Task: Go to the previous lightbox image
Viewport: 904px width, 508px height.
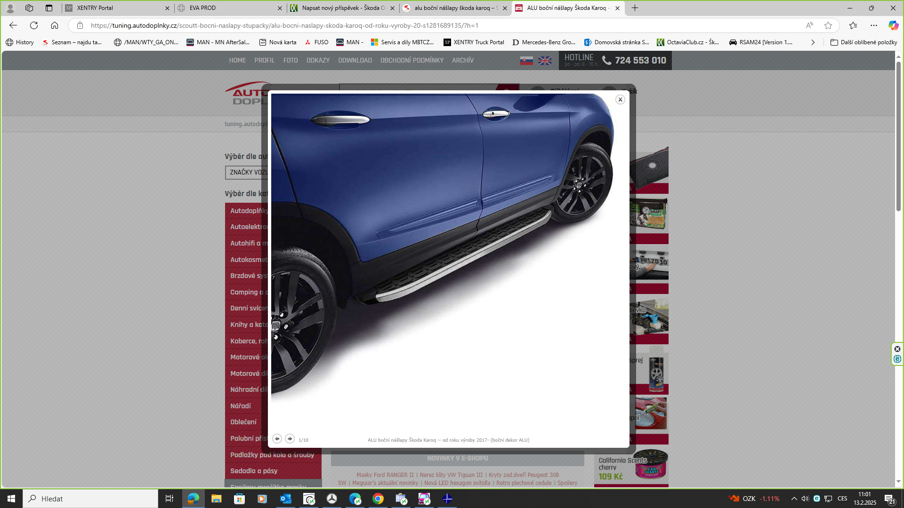Action: point(277,438)
